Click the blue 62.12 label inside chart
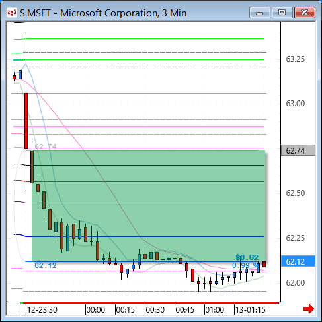This screenshot has width=322, height=322. [46, 265]
